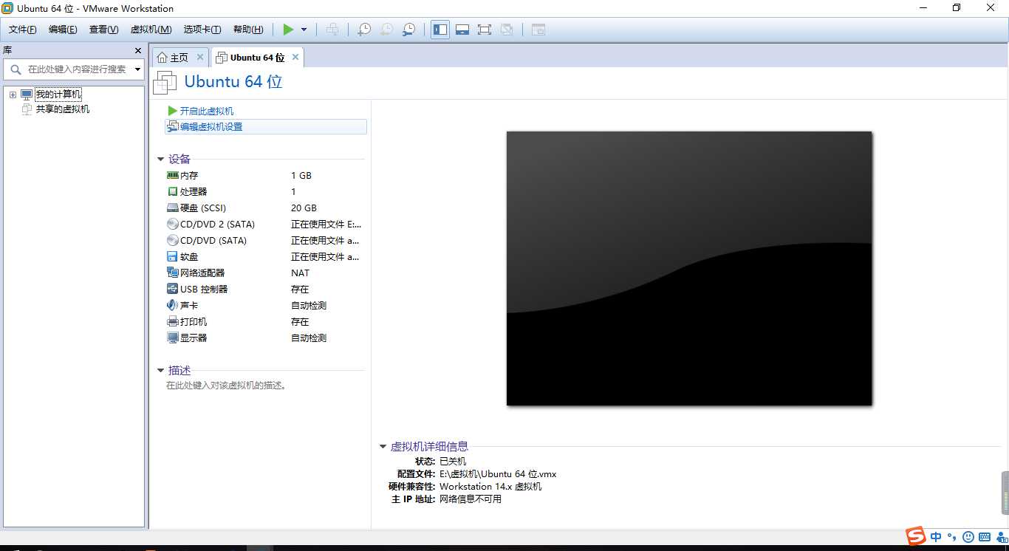The image size is (1009, 551).
Task: Close the library panel
Action: pyautogui.click(x=138, y=50)
